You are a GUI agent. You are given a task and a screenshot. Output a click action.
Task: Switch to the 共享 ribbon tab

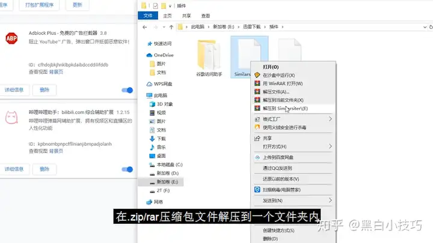coord(186,16)
